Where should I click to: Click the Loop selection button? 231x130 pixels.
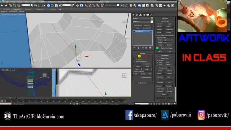pyautogui.click(x=147, y=69)
